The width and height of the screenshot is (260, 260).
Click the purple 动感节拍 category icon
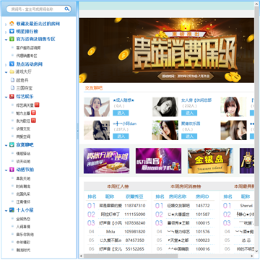(12, 170)
